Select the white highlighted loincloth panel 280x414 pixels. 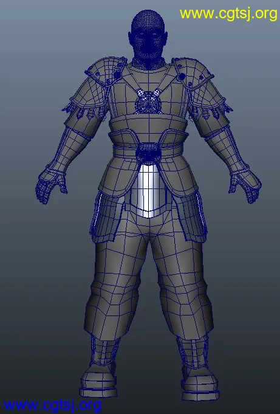(x=148, y=190)
